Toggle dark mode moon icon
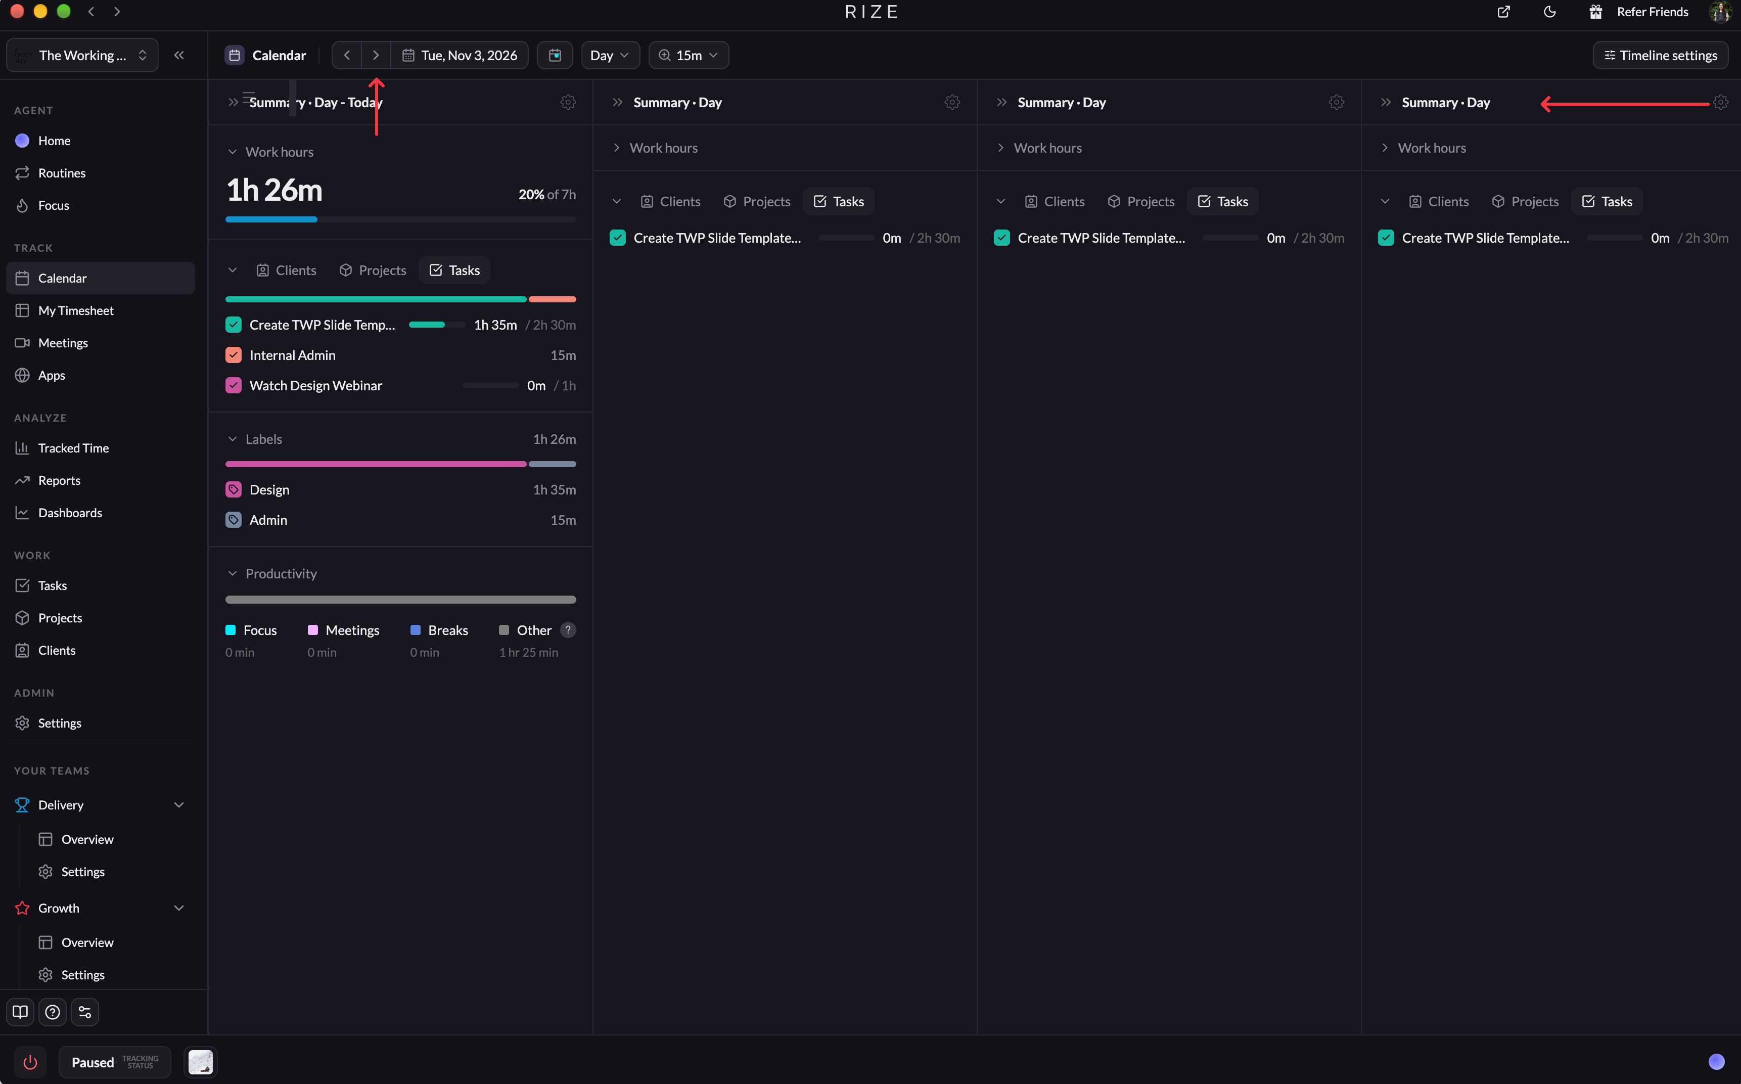The width and height of the screenshot is (1741, 1084). coord(1549,12)
